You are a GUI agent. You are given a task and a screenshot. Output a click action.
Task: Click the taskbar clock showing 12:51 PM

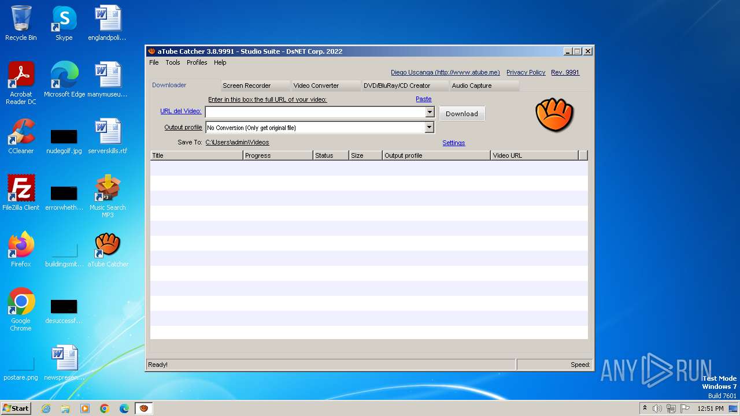[711, 408]
